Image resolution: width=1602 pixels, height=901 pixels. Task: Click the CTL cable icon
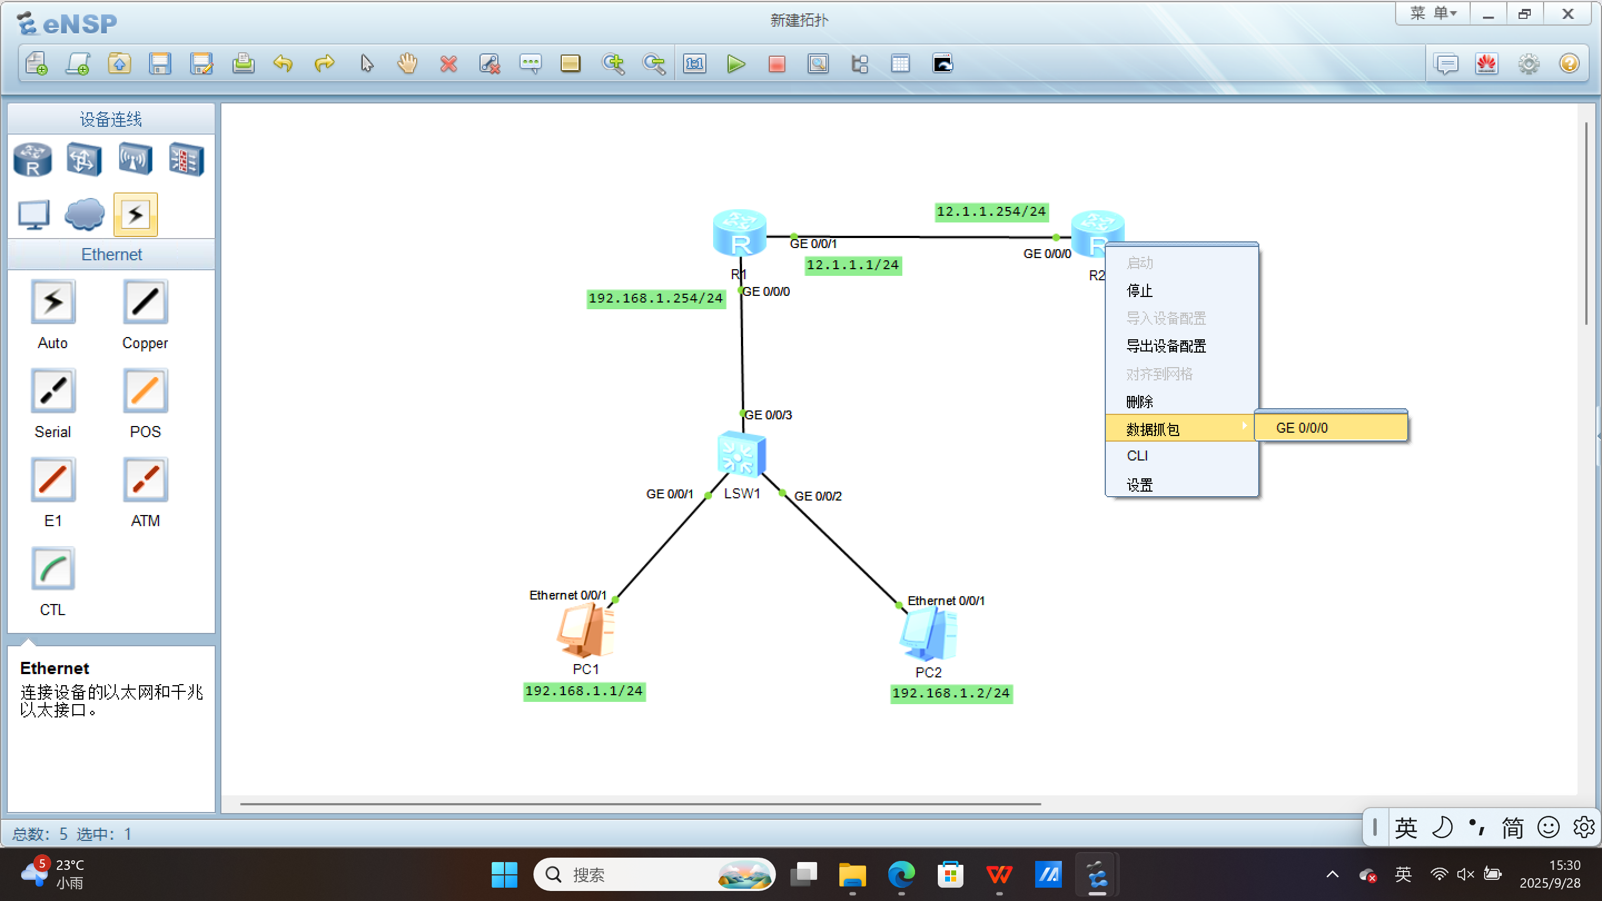pyautogui.click(x=53, y=569)
